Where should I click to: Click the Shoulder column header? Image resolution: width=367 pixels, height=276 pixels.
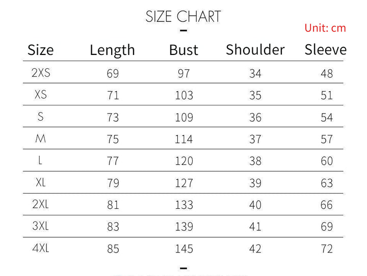pyautogui.click(x=255, y=50)
